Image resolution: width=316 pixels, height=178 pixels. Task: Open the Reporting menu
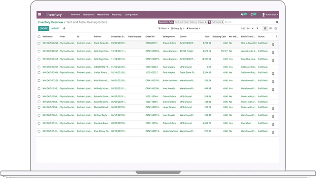point(117,15)
